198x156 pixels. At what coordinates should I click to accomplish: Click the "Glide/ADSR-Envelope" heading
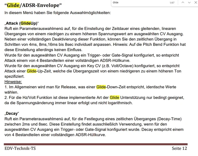[33, 5]
